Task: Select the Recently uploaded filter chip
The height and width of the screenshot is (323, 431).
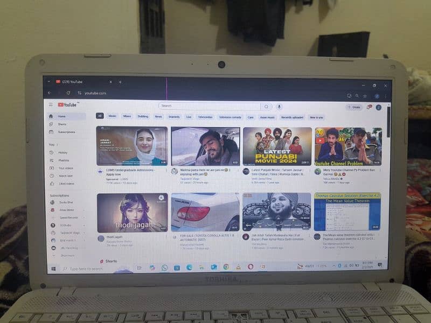Action: [x=292, y=117]
